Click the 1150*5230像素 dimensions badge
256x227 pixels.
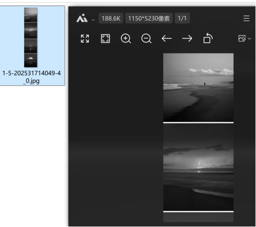[149, 18]
